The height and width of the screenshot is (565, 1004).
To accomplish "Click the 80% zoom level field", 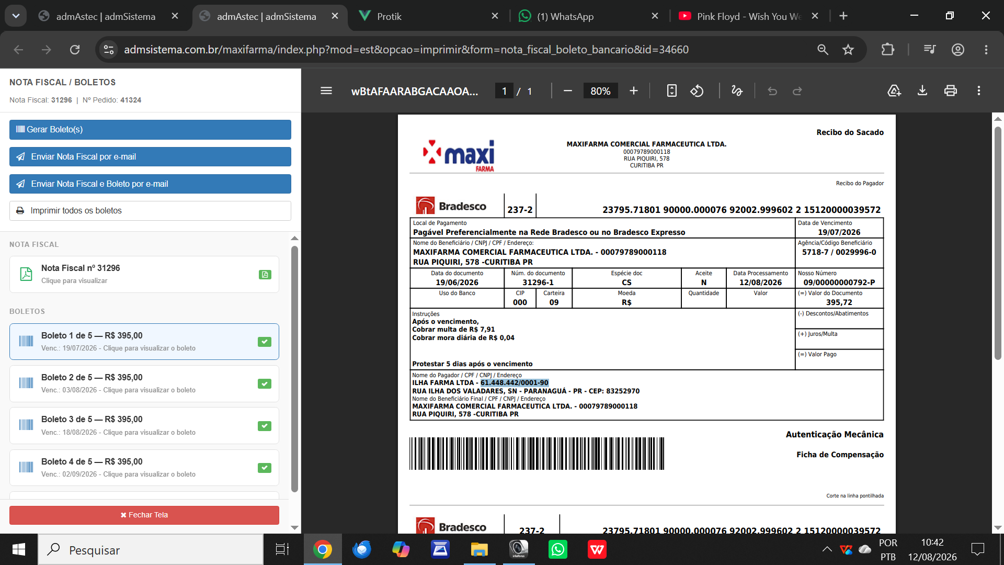I will (600, 91).
